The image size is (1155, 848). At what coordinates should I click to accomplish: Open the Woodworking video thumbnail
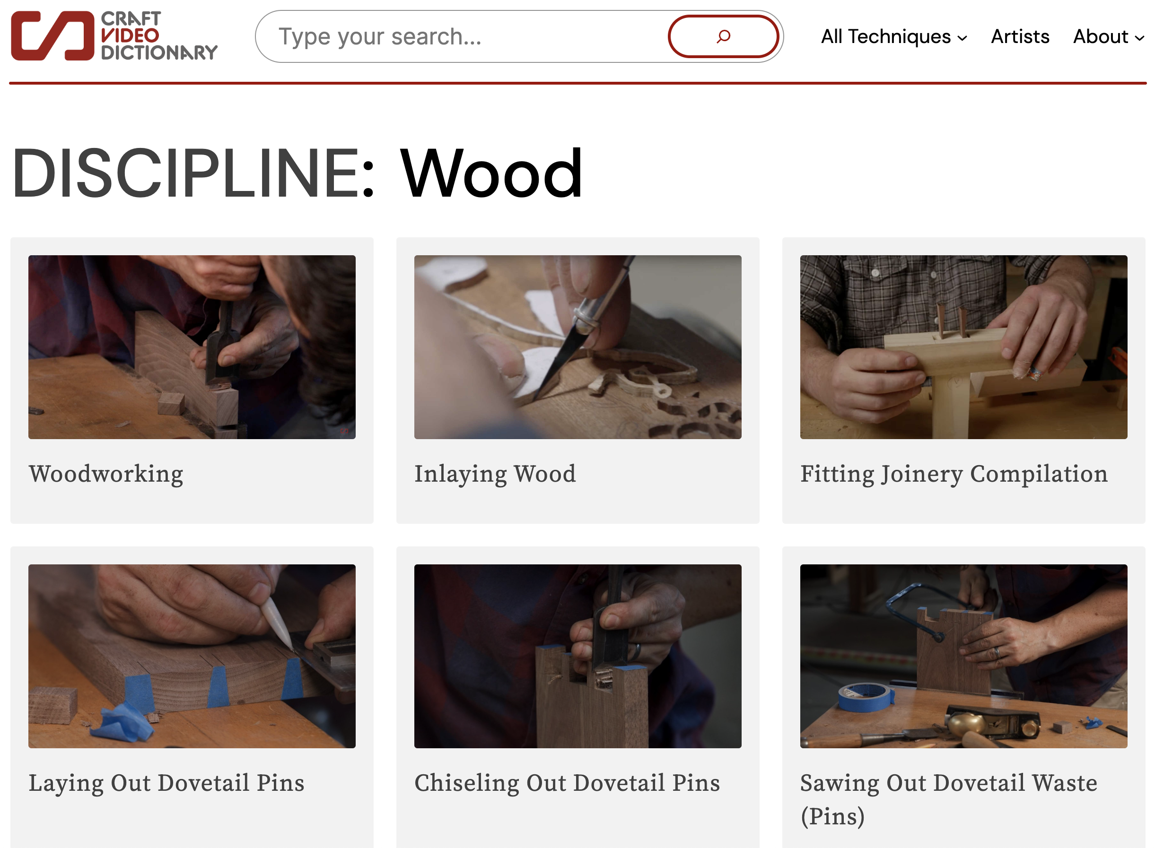tap(192, 347)
